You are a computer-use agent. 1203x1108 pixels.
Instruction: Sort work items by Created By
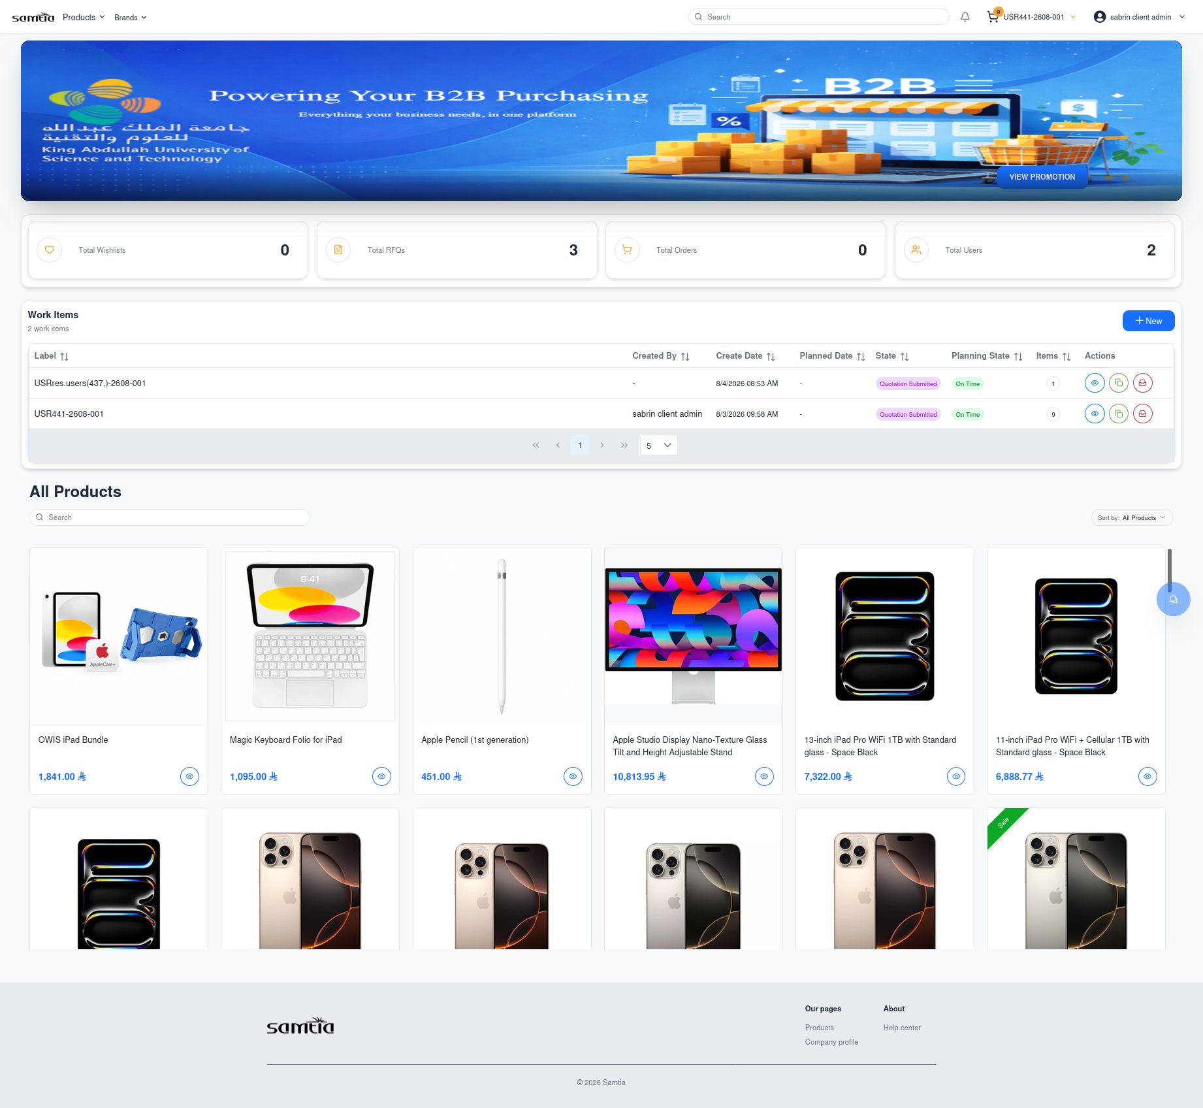tap(685, 356)
